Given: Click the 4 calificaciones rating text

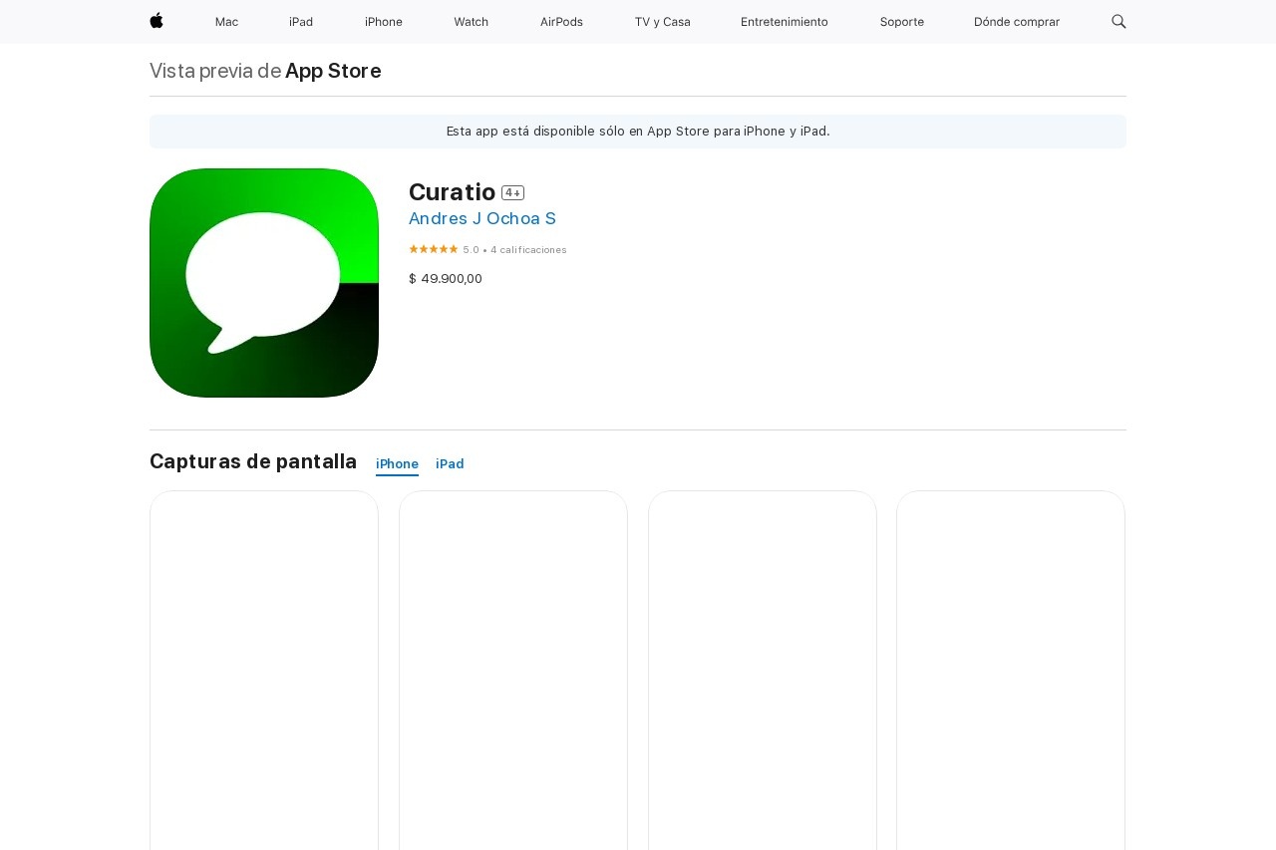Looking at the screenshot, I should click(528, 250).
